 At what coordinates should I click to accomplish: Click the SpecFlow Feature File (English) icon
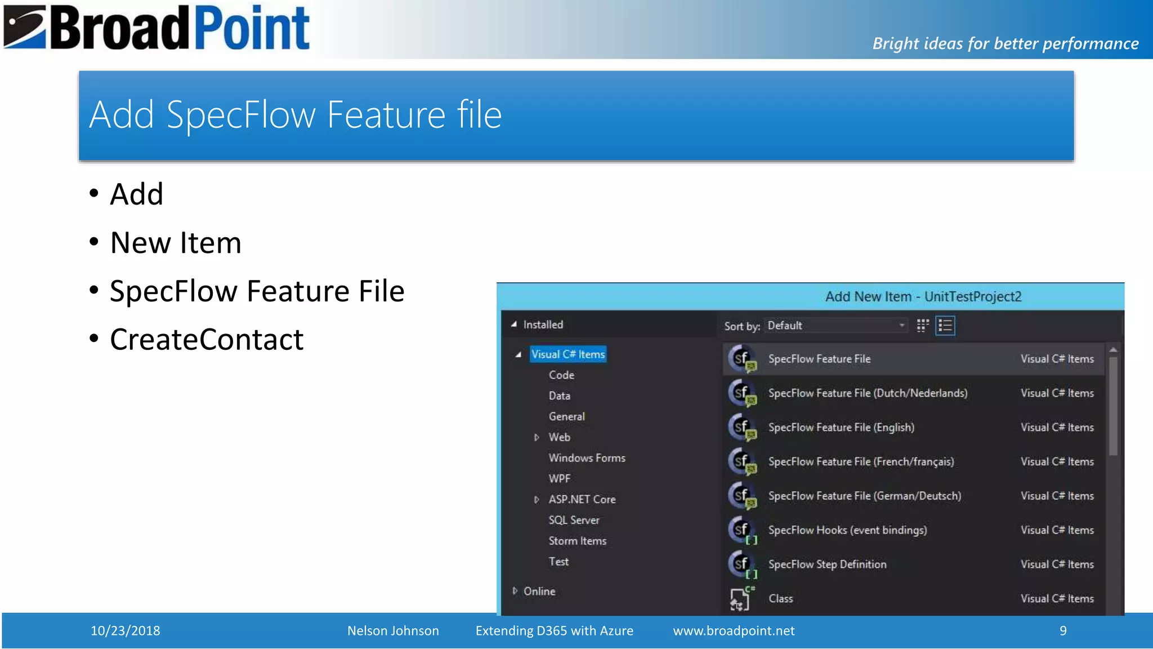pyautogui.click(x=742, y=428)
